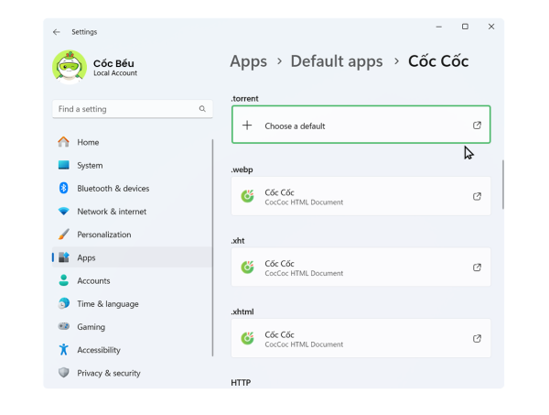Click the Accessibility figure icon
The width and height of the screenshot is (549, 415).
(64, 350)
